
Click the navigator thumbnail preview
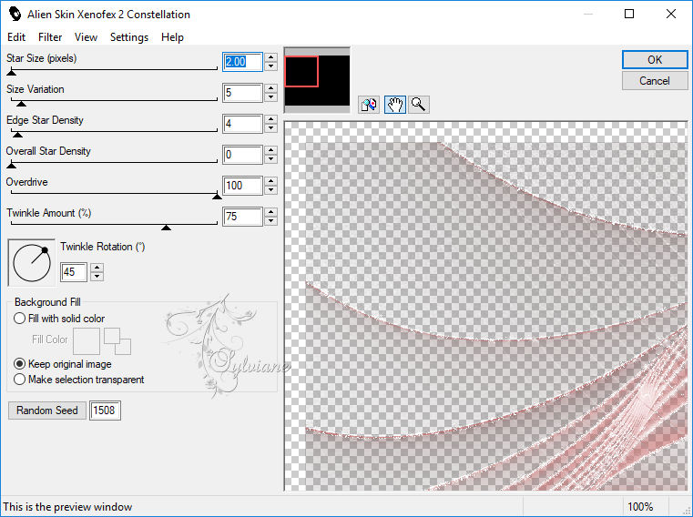click(x=317, y=80)
